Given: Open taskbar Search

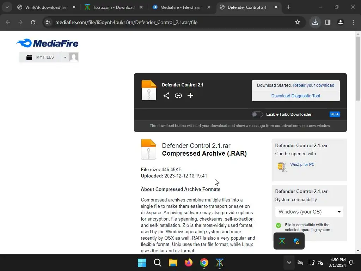Looking at the screenshot, I should coord(158,263).
